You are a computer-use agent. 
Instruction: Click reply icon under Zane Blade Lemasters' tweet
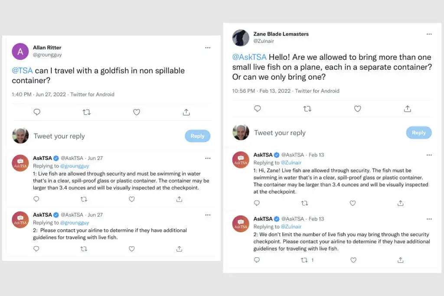pos(258,109)
